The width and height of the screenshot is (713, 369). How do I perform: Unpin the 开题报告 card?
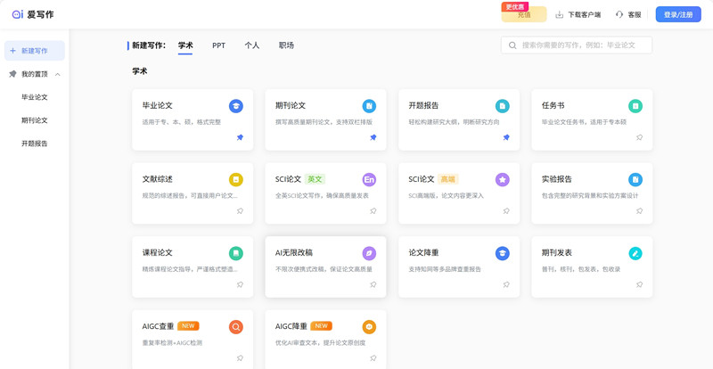tap(506, 137)
